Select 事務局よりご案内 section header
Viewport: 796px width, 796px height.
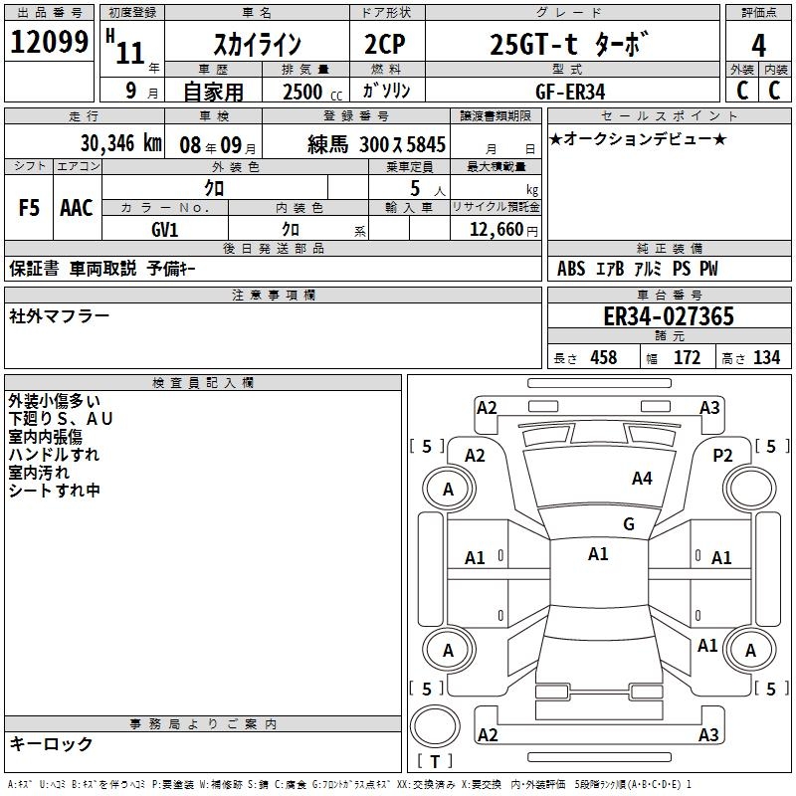tap(203, 724)
